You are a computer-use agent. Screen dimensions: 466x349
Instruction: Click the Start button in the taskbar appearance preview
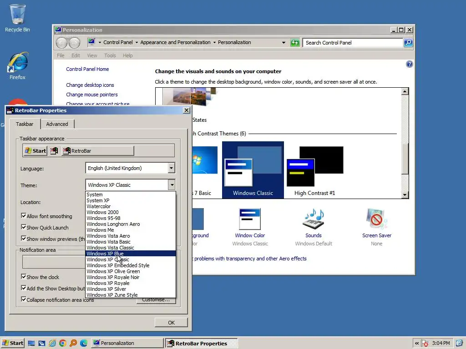tap(35, 151)
